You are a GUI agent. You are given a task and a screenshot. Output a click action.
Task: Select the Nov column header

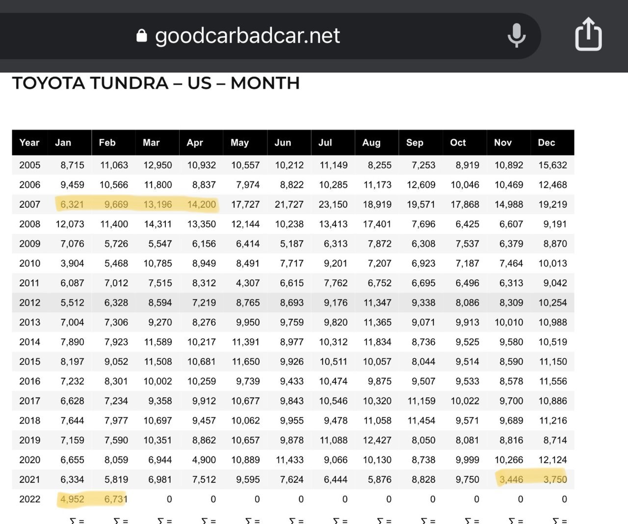click(x=509, y=143)
